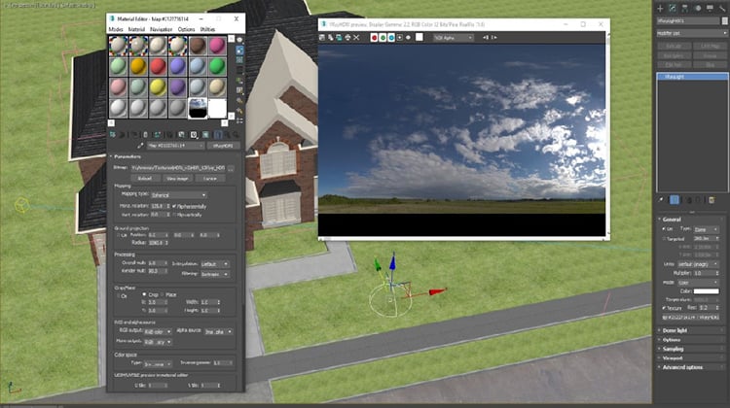The height and width of the screenshot is (408, 730).
Task: Open the Modifier List dropdown
Action: tap(691, 33)
